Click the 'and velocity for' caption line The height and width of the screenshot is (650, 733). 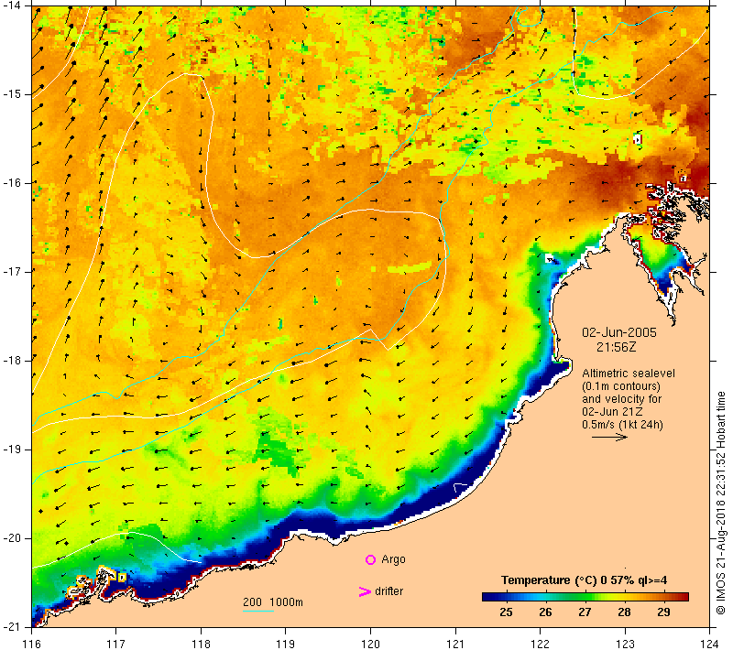tap(622, 399)
